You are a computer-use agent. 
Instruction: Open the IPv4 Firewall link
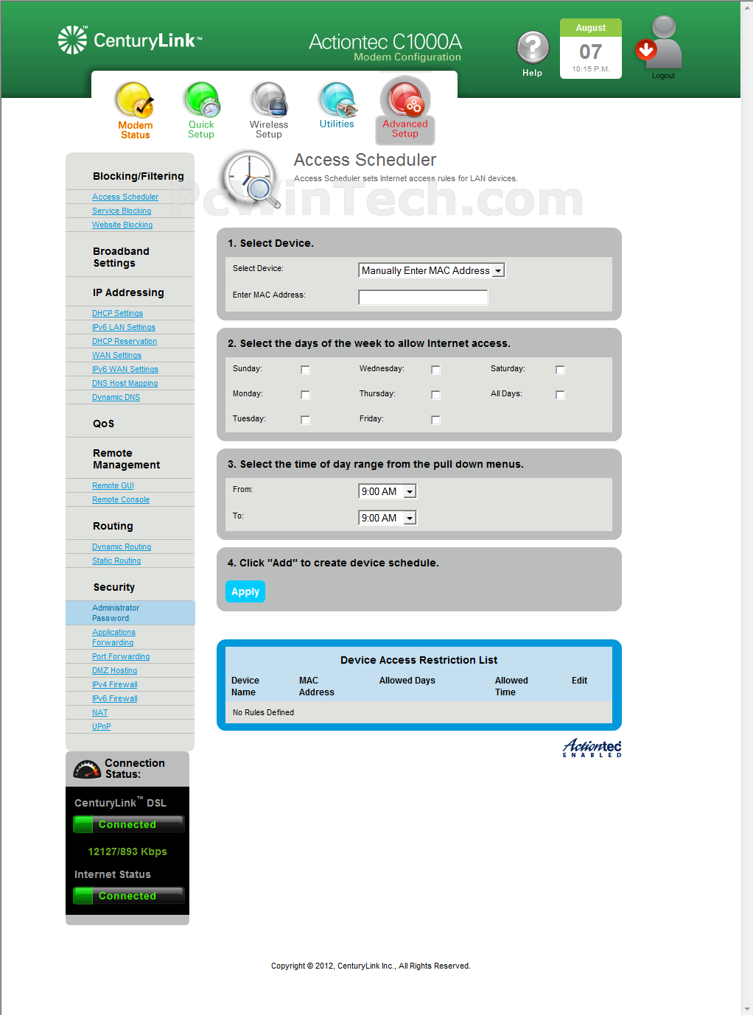pyautogui.click(x=115, y=684)
